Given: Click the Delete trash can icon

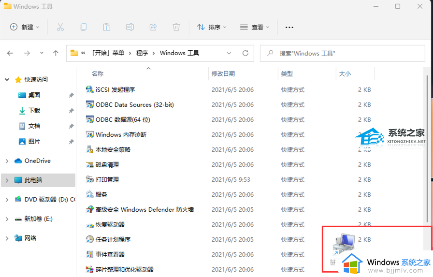Looking at the screenshot, I should [176, 27].
